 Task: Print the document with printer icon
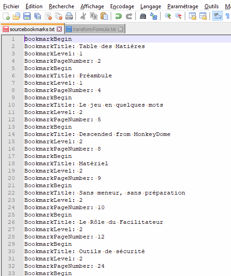pos(69,16)
